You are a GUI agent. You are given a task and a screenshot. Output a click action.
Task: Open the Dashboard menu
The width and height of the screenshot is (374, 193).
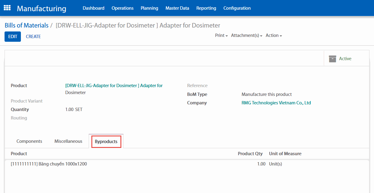pyautogui.click(x=93, y=8)
